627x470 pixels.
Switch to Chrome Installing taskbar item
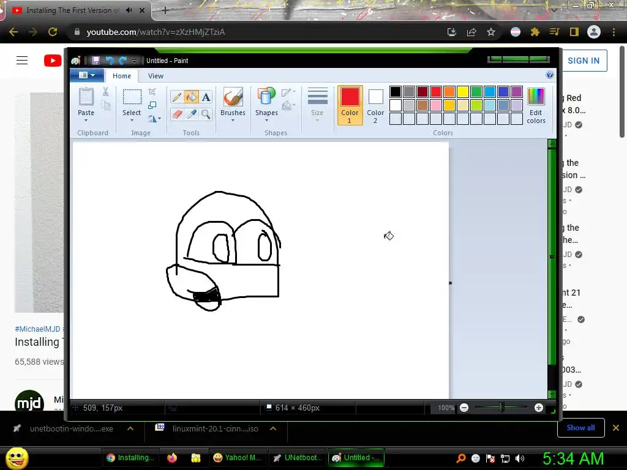coord(130,458)
